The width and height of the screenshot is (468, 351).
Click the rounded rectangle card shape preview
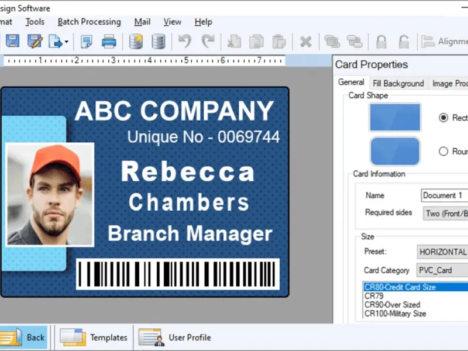pyautogui.click(x=395, y=151)
